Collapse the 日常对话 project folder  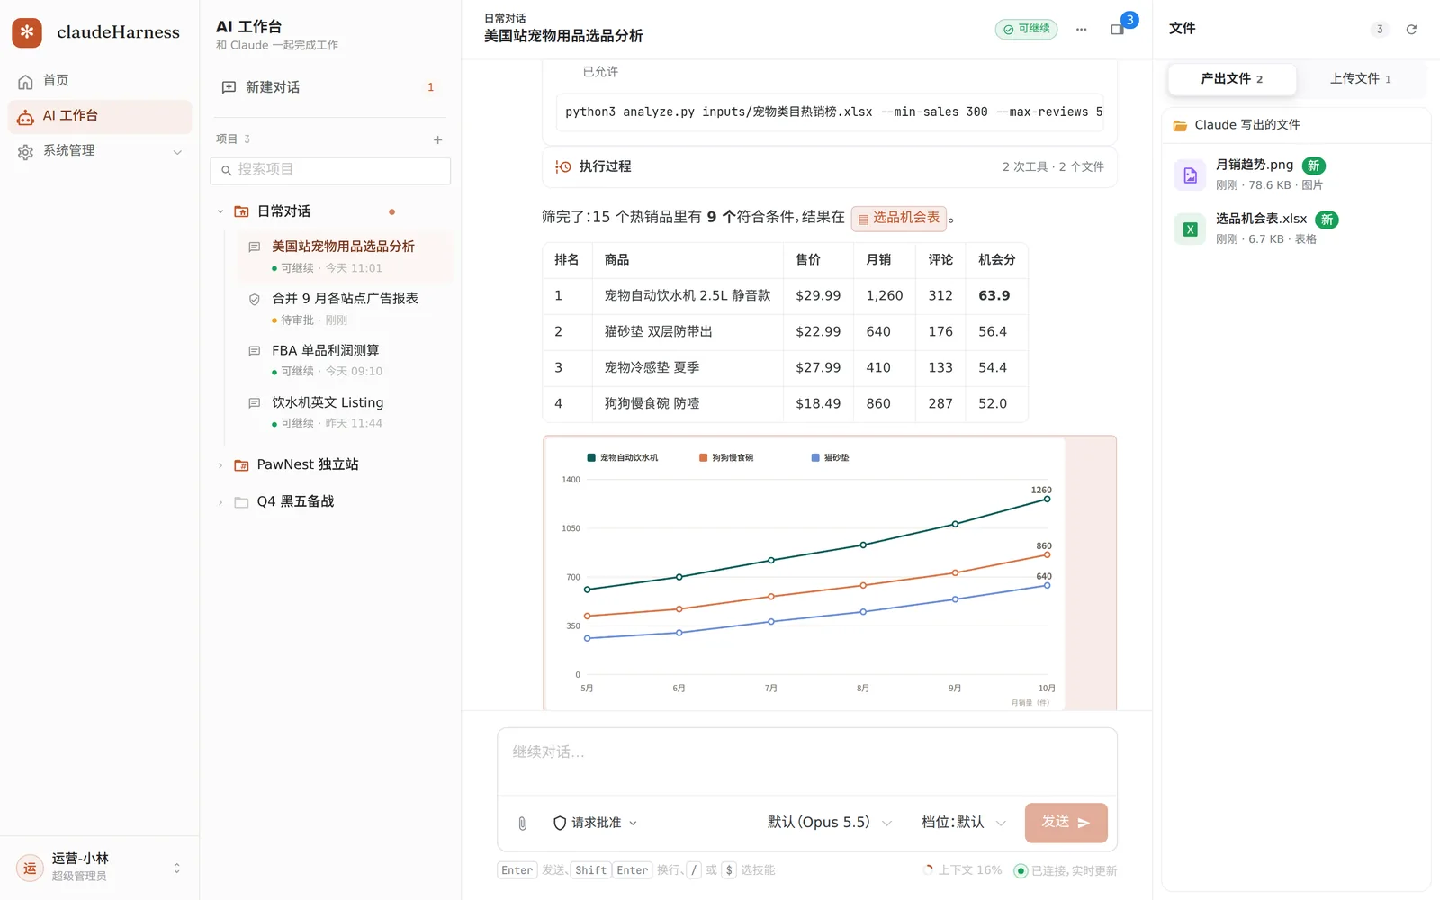pos(220,211)
